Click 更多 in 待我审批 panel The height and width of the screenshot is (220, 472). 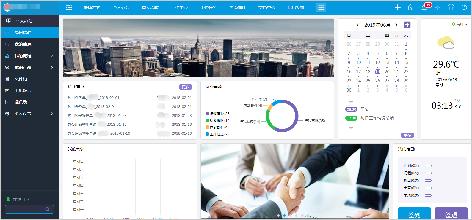186,87
